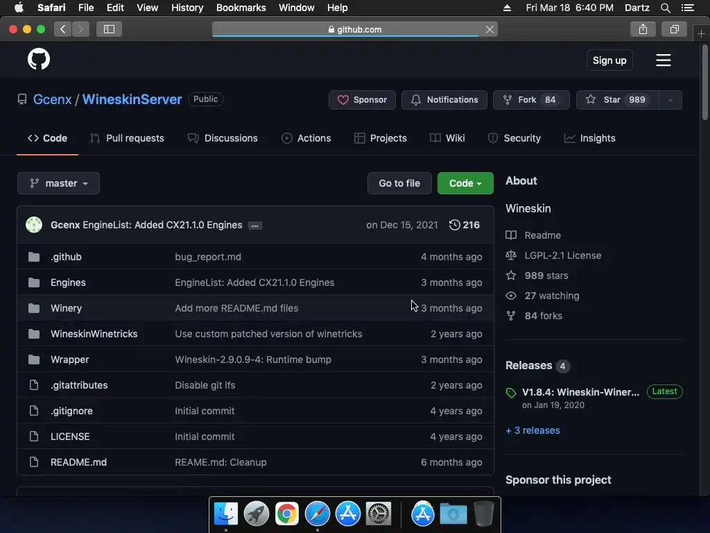Image resolution: width=710 pixels, height=533 pixels.
Task: Stop loading with the address bar X
Action: [490, 29]
